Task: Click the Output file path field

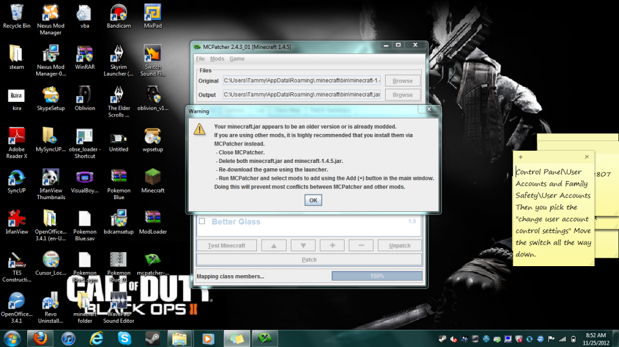Action: 301,95
